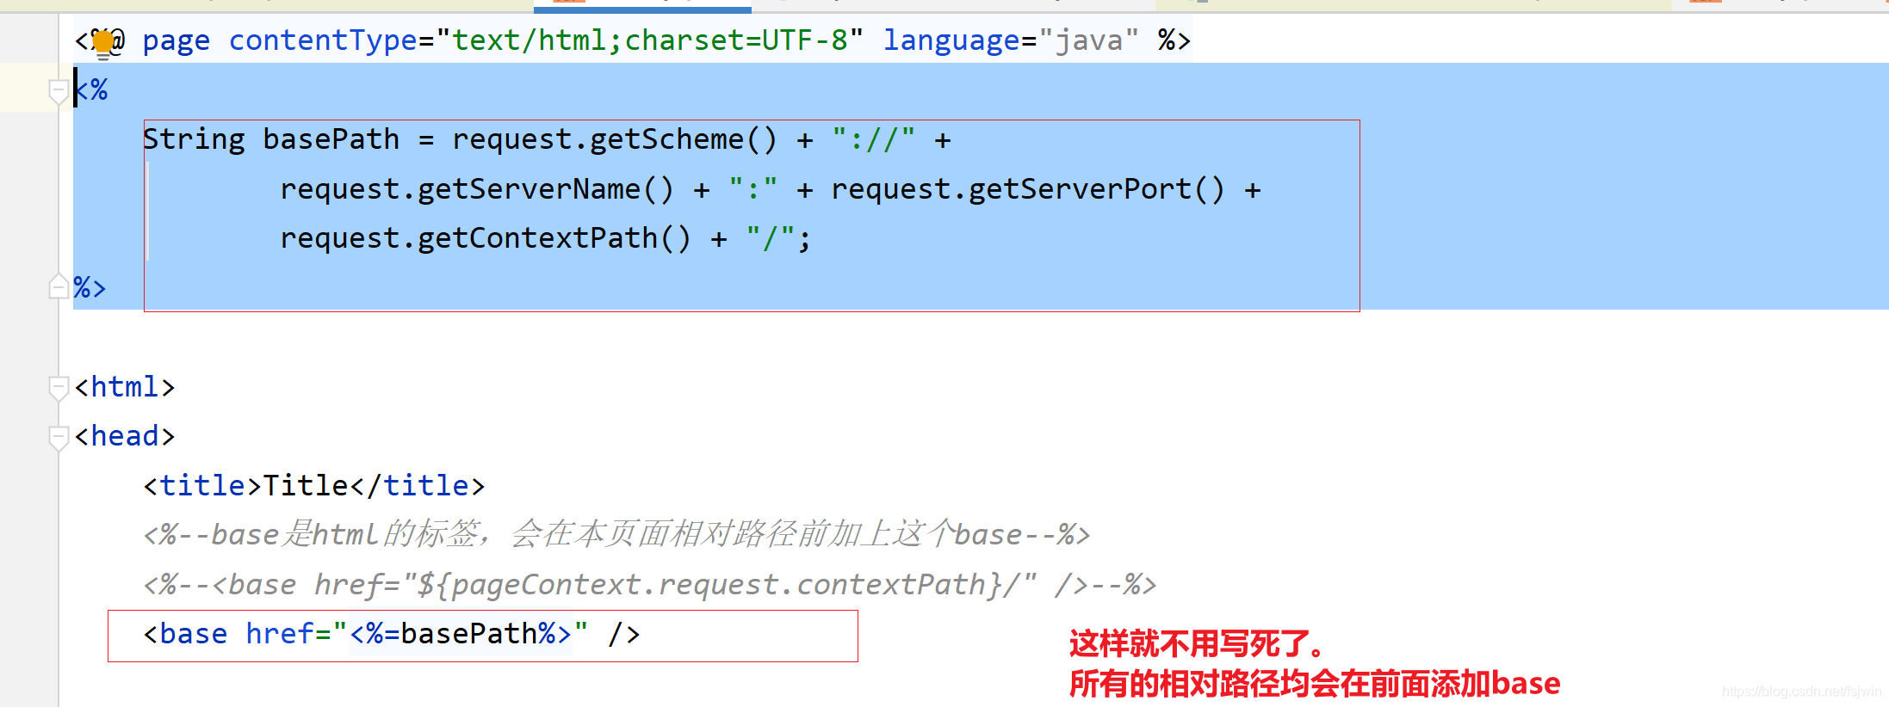The height and width of the screenshot is (707, 1889).
Task: Click request.getContextPath() call in scriptlet
Action: tap(486, 238)
